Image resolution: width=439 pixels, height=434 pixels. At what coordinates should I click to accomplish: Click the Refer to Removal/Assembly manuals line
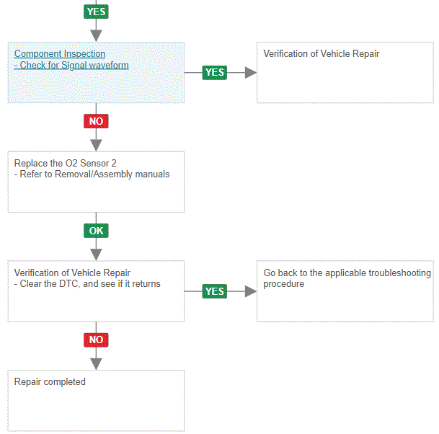point(92,174)
